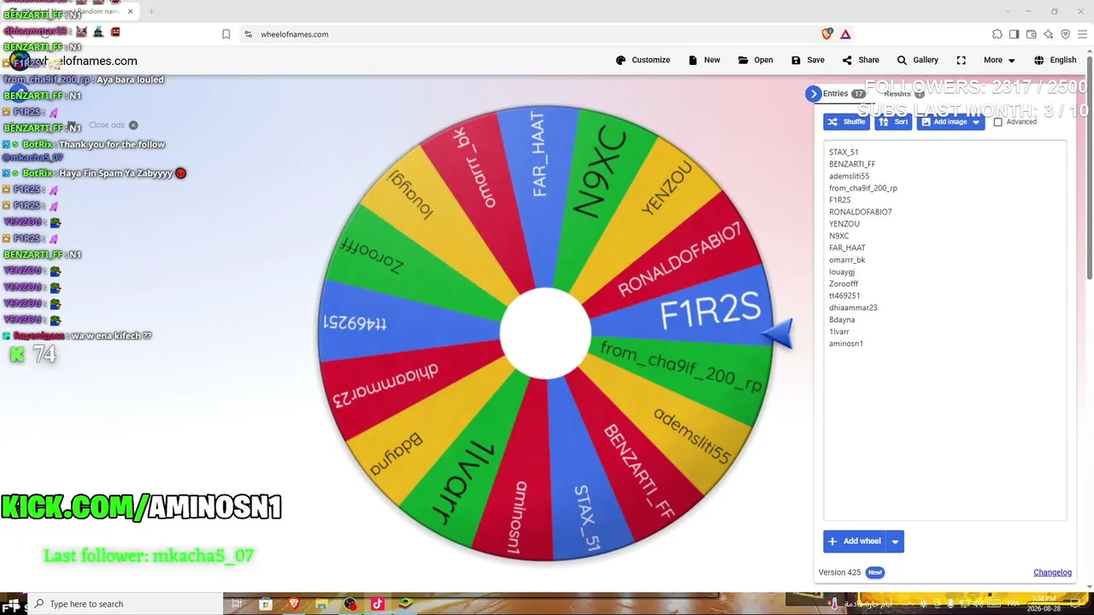1094x615 pixels.
Task: Sort the entries alphabetically
Action: [x=893, y=122]
